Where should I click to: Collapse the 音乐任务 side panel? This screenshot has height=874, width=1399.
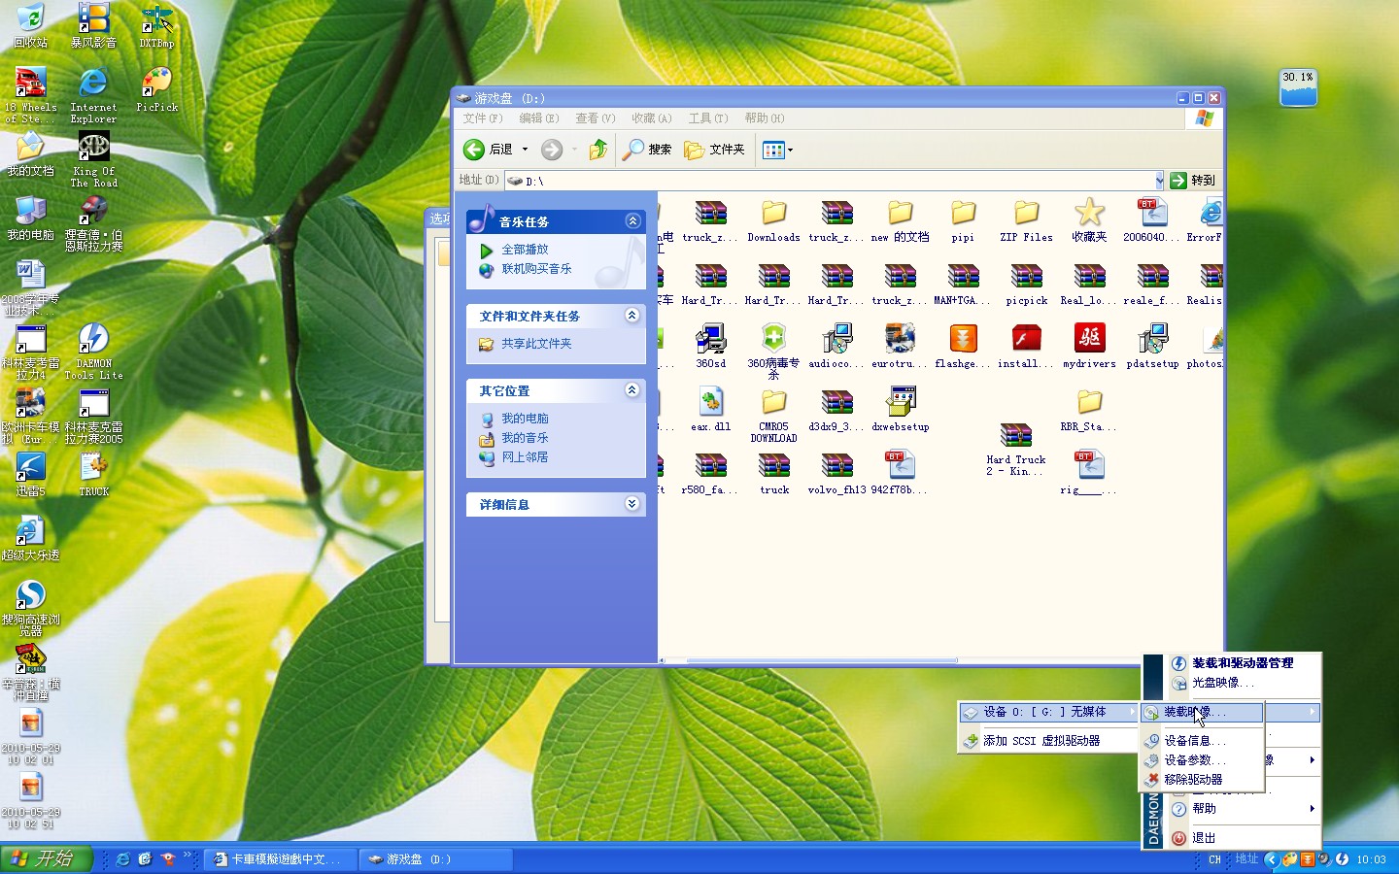tap(632, 221)
